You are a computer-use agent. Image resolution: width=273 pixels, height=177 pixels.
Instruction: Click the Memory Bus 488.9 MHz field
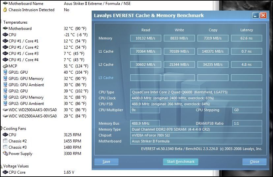click(145, 123)
